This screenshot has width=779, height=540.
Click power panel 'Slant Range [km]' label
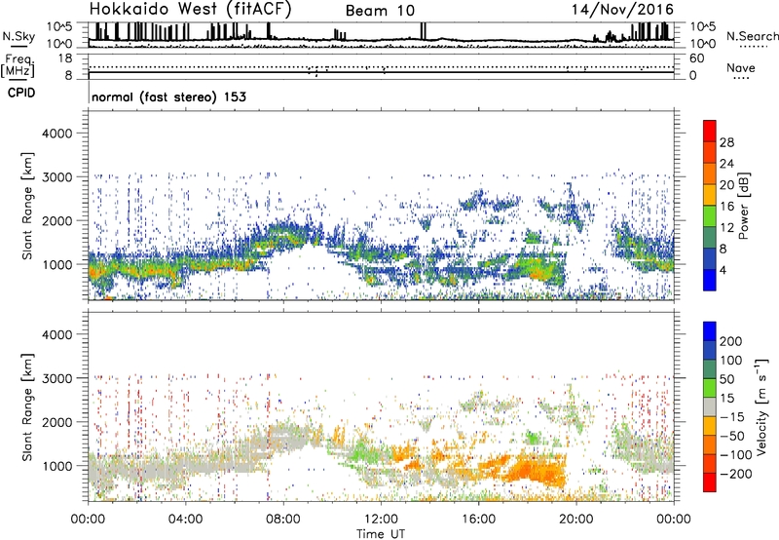27,206
